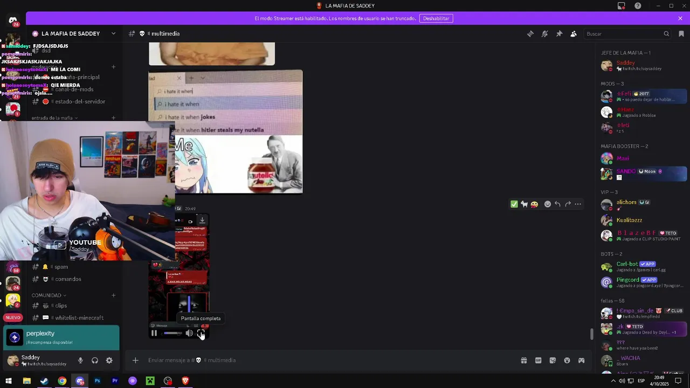Open the add reaction emoji picker
Viewport: 690px width, 388px height.
[x=548, y=204]
